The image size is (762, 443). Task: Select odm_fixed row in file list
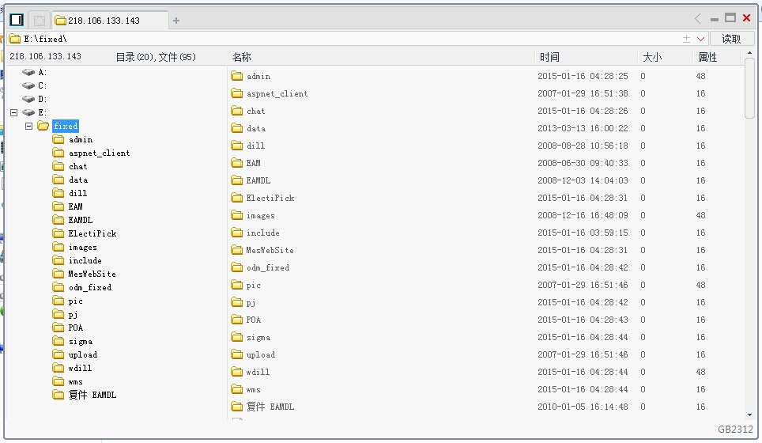485,267
